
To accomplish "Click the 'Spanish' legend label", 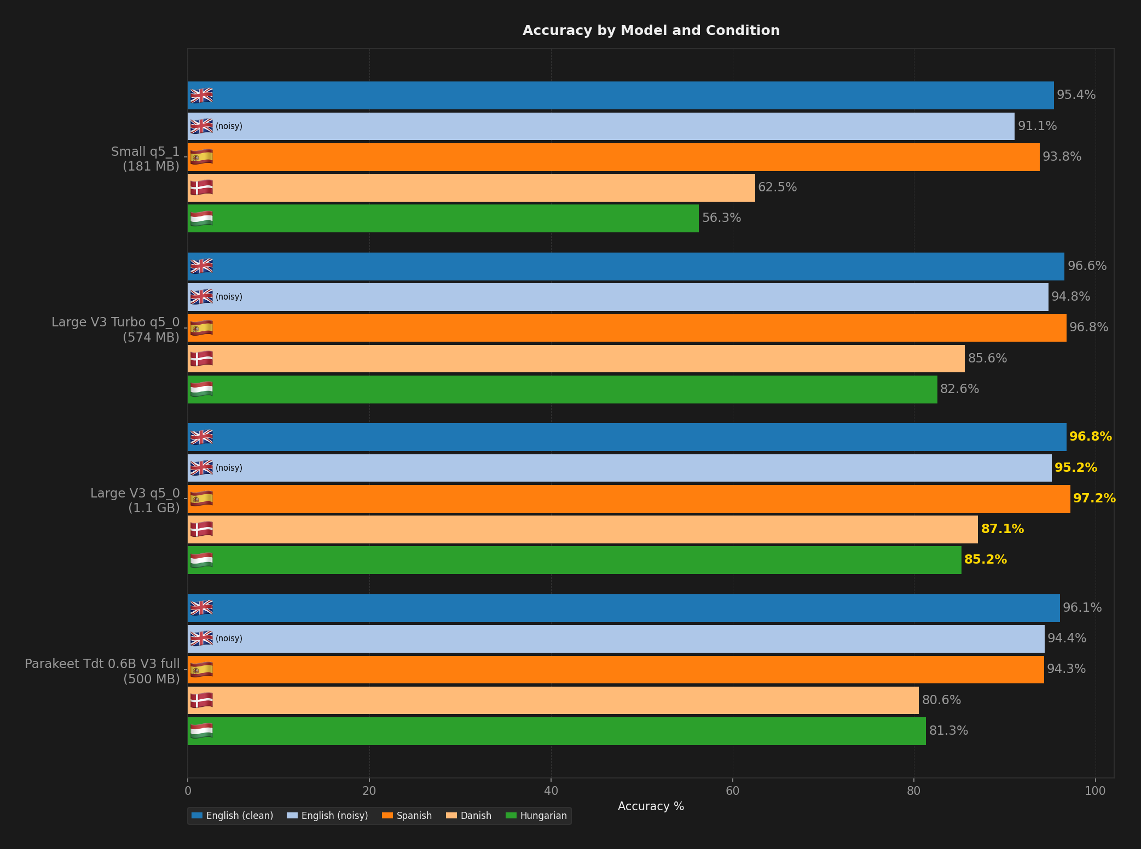I will coord(414,816).
